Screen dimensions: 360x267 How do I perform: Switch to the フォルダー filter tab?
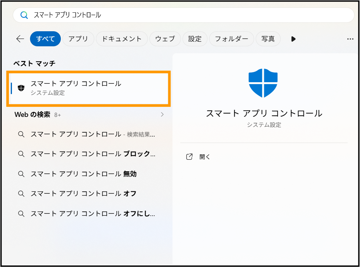coord(231,39)
